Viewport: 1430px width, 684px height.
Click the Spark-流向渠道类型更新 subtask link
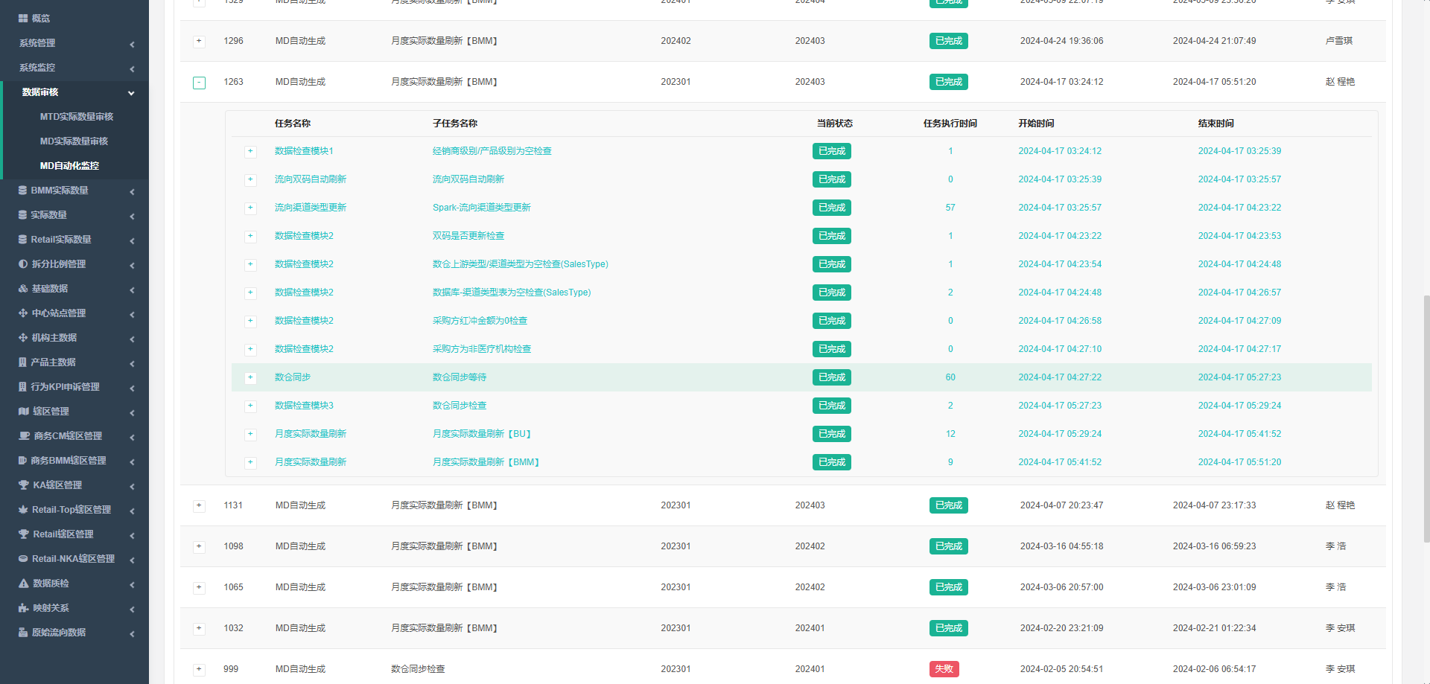481,208
